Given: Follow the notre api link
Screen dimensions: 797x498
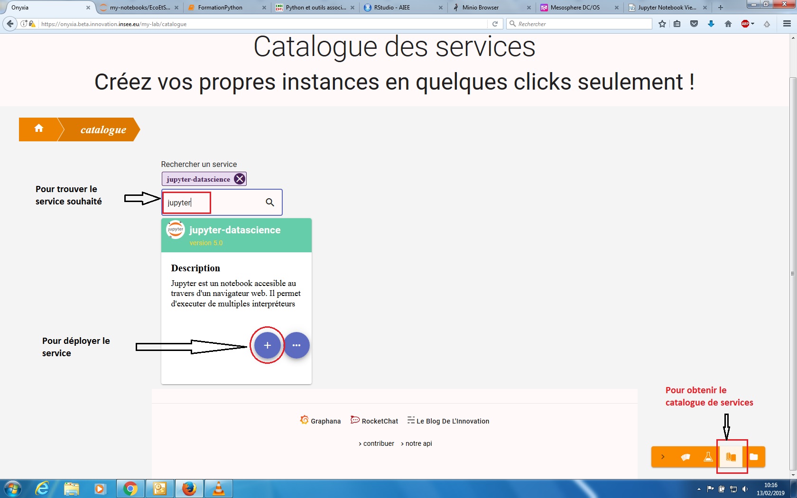Looking at the screenshot, I should tap(417, 443).
